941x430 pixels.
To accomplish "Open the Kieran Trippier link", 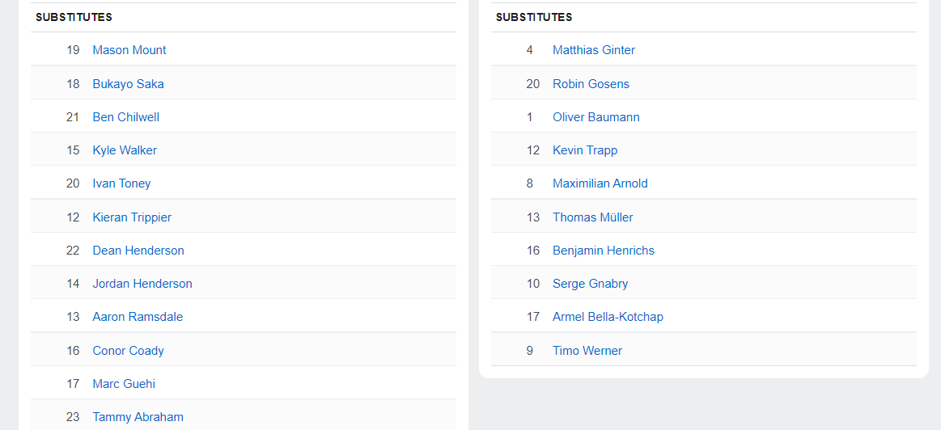I will (132, 217).
